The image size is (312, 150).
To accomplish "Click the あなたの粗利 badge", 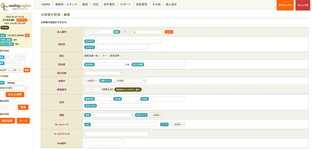I will 7,44.
